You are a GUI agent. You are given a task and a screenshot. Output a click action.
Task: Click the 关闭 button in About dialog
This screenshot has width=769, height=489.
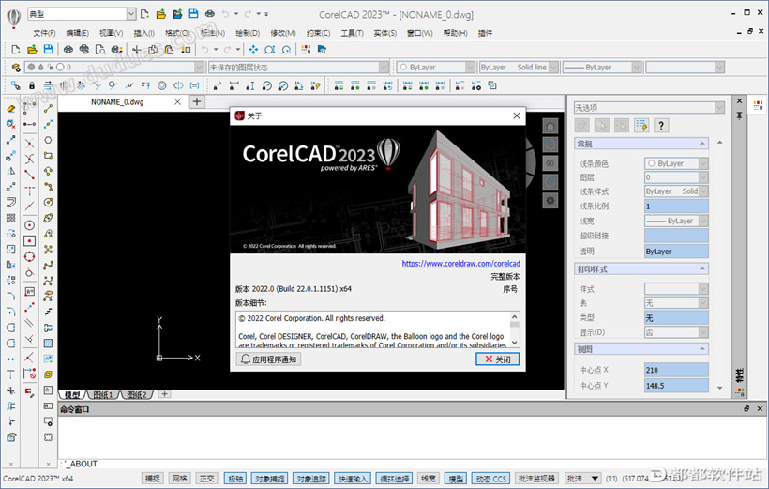click(497, 359)
